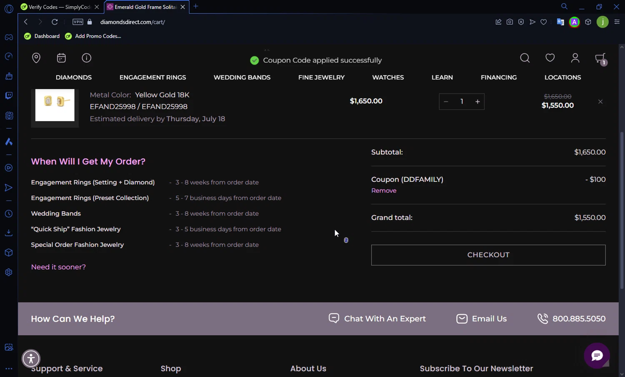
Task: Open store locator pin icon
Action: (36, 58)
